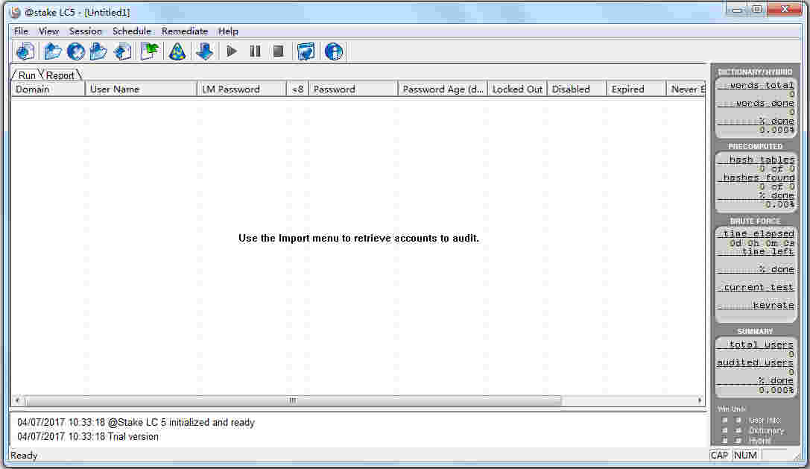Pause the audit with the Pause button

(x=255, y=51)
